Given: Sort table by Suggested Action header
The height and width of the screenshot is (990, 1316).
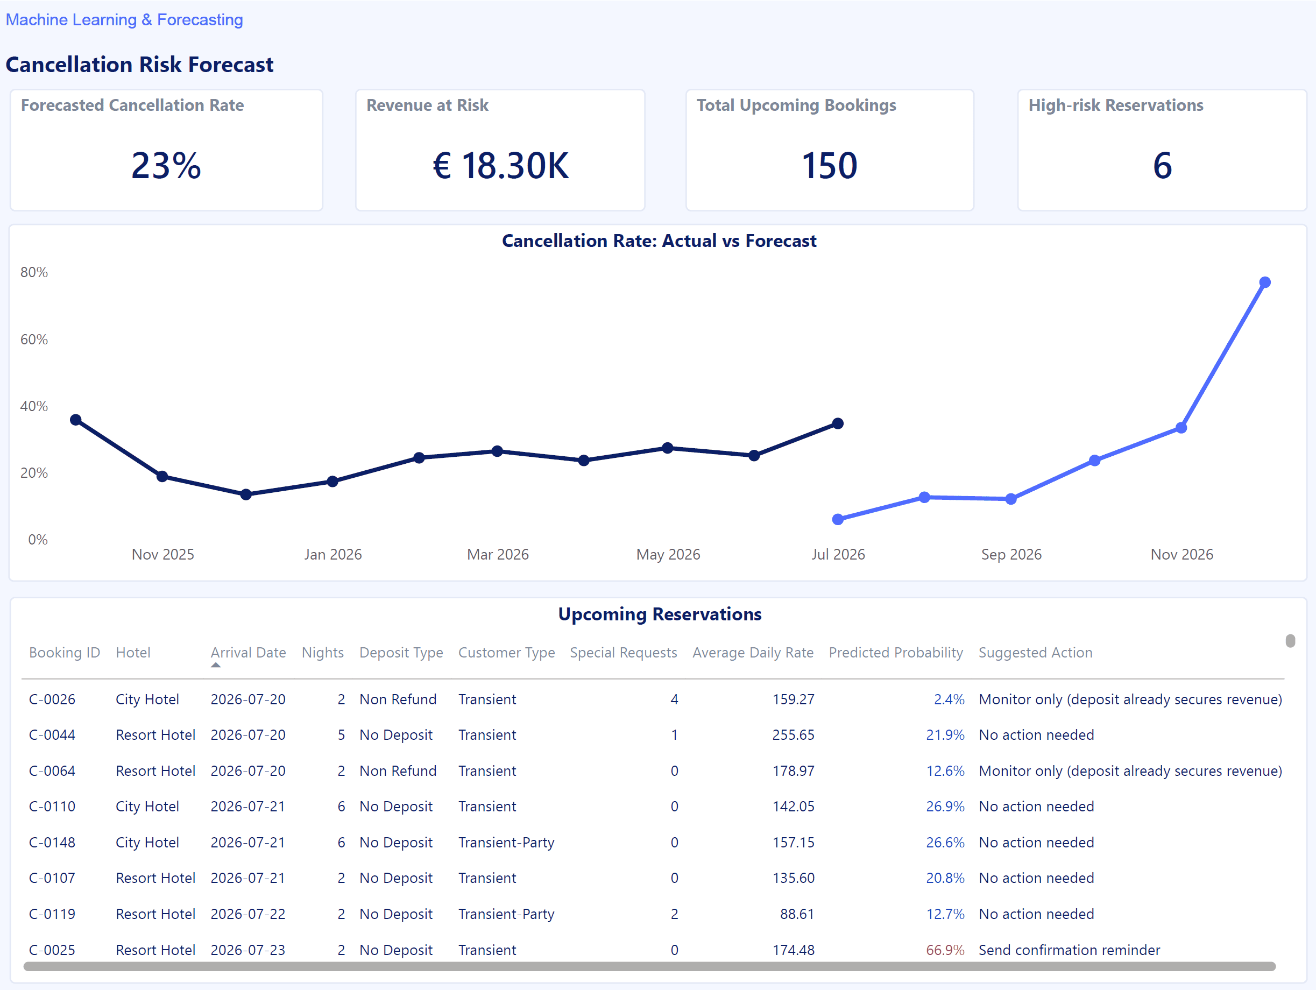Looking at the screenshot, I should click(x=1036, y=653).
